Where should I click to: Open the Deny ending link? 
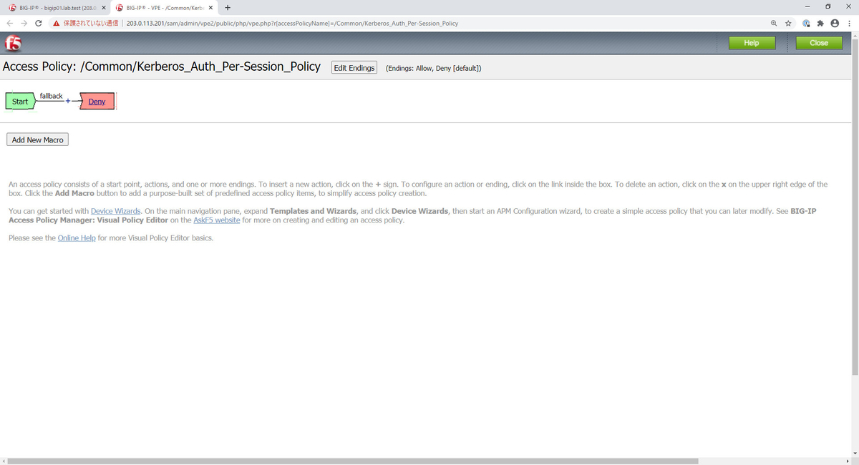pyautogui.click(x=97, y=102)
